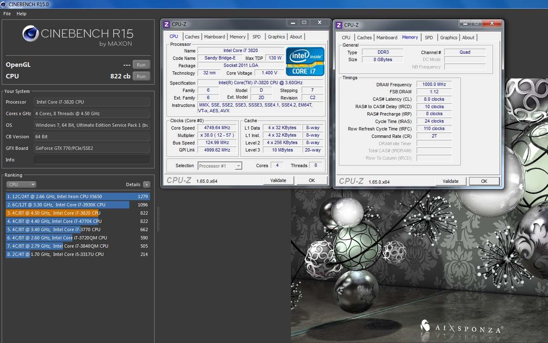Click the GFX Board field GeForce GTX 770
Image resolution: width=548 pixels, height=343 pixels.
click(92, 148)
